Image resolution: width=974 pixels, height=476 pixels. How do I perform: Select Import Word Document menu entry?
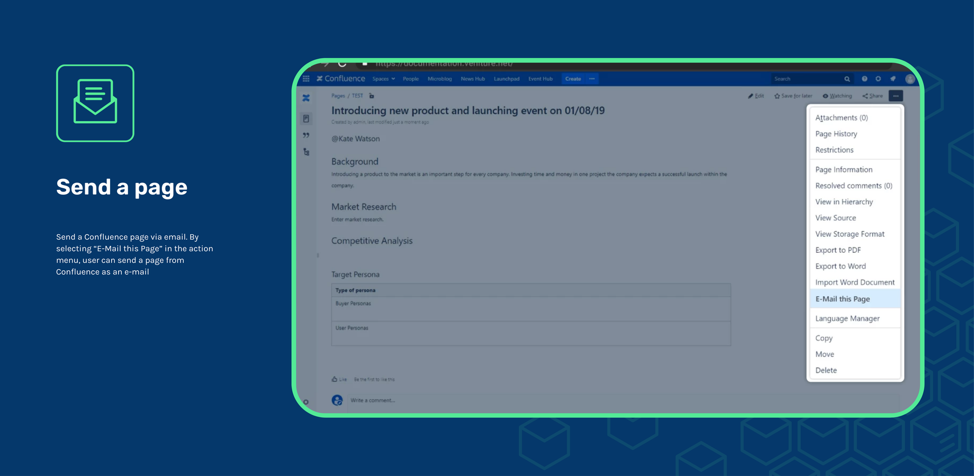855,282
